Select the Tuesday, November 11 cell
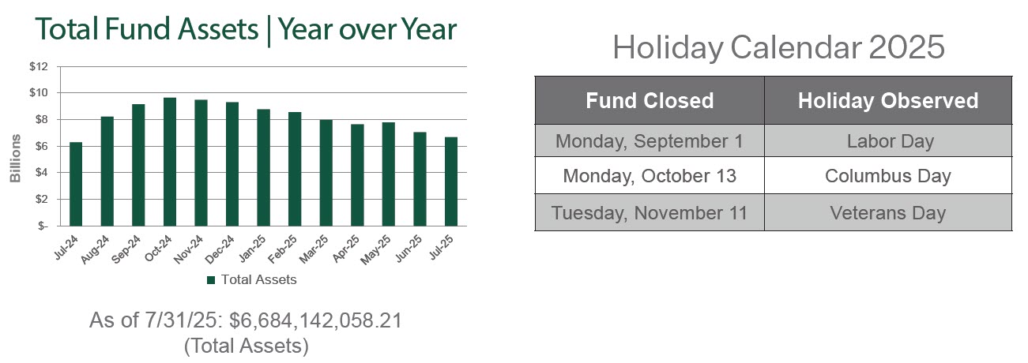This screenshot has width=1028, height=363. [650, 212]
